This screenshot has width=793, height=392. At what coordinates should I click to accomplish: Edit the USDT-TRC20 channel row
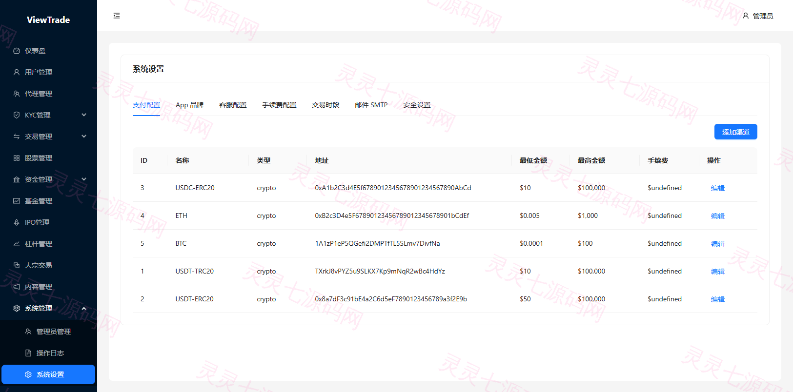click(718, 272)
